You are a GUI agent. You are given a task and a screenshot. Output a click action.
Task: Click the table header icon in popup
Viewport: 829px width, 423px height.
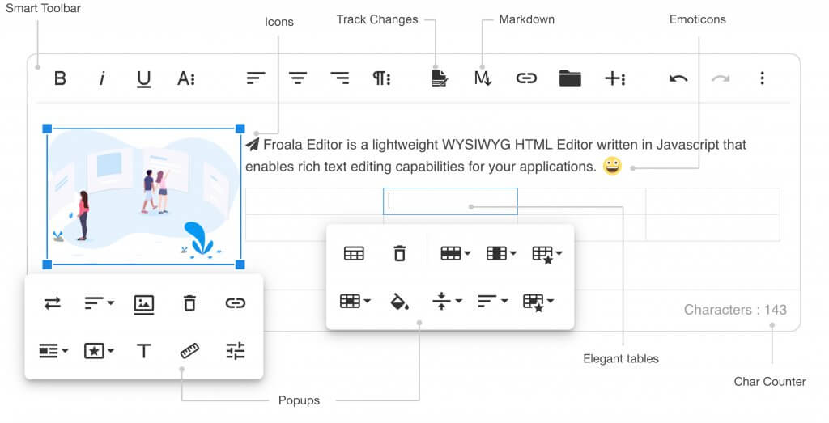354,253
